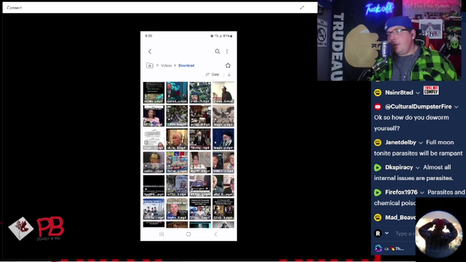This screenshot has width=466, height=262.
Task: Click the 'I Will Not Comply' badge
Action: click(x=431, y=91)
